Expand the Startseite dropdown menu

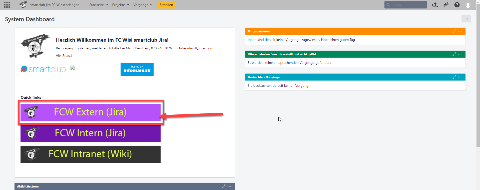point(99,5)
